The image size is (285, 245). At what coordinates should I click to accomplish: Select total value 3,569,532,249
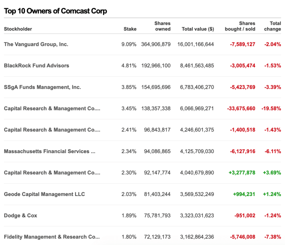(x=197, y=194)
